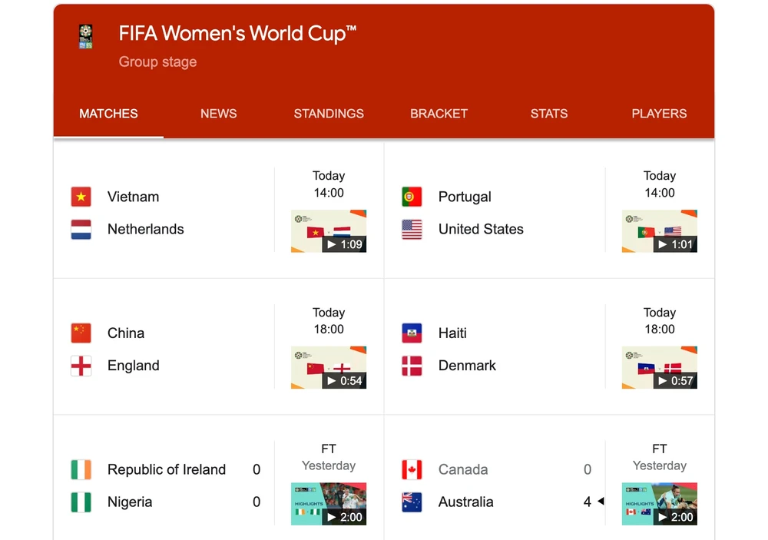The width and height of the screenshot is (768, 540).
Task: Click the Netherlands flag icon
Action: pos(81,229)
